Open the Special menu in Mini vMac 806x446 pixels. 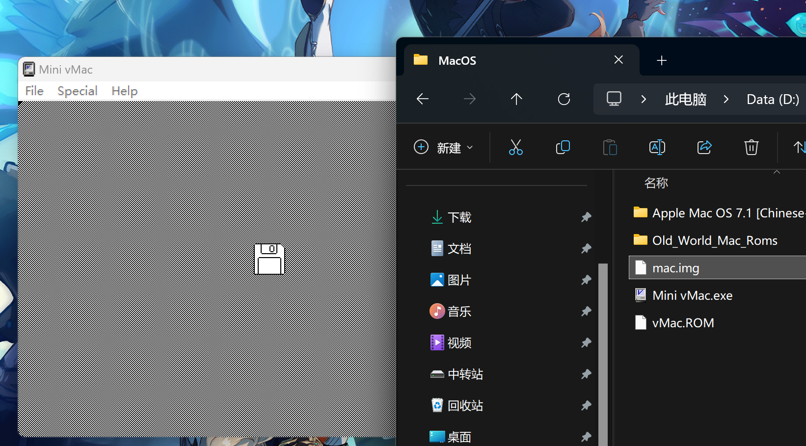[77, 91]
